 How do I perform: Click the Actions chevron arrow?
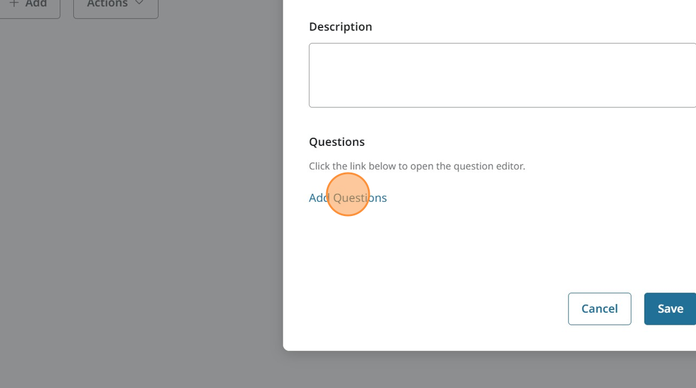[139, 4]
